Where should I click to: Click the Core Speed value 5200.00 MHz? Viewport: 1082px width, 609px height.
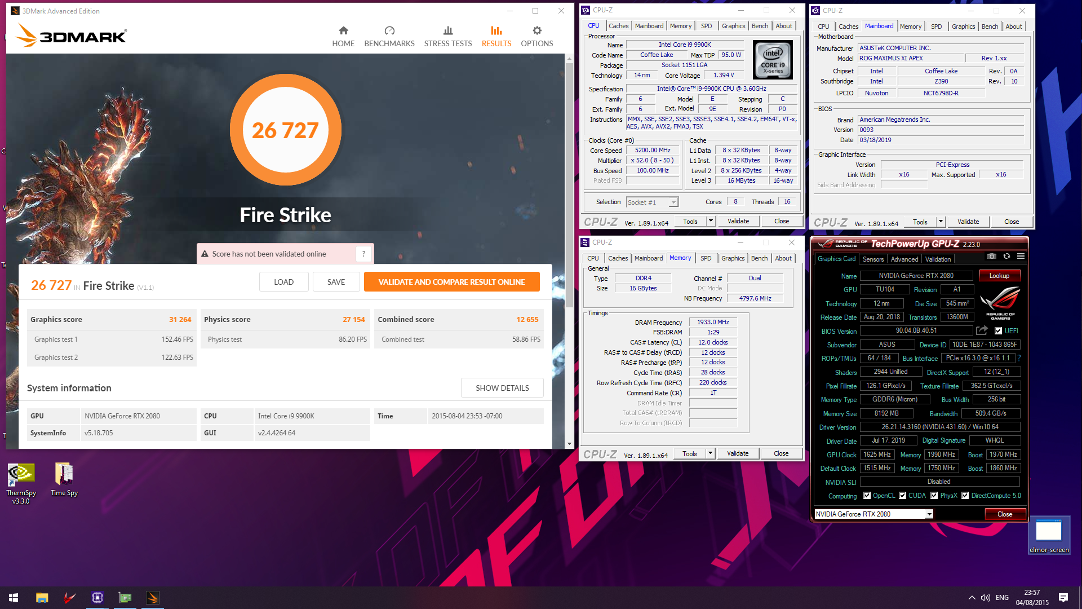pyautogui.click(x=653, y=151)
